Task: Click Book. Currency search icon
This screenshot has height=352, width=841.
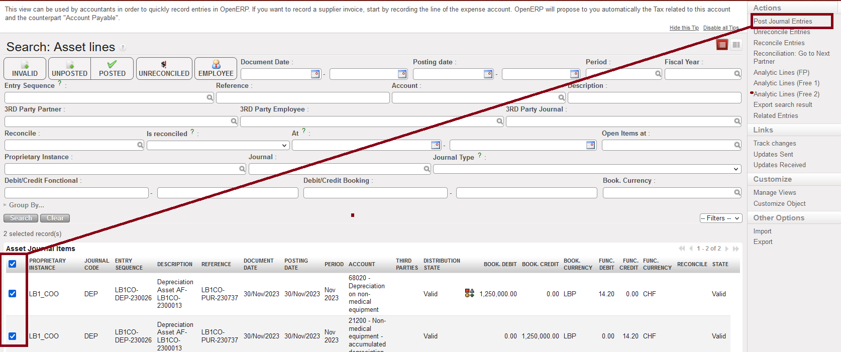Action: pyautogui.click(x=738, y=192)
